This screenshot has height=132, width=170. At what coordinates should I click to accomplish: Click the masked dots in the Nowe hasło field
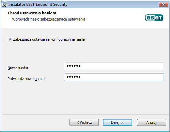74,66
